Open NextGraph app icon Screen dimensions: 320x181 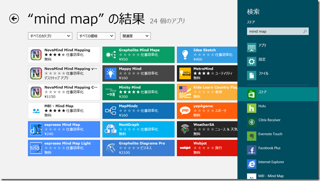click(x=111, y=129)
